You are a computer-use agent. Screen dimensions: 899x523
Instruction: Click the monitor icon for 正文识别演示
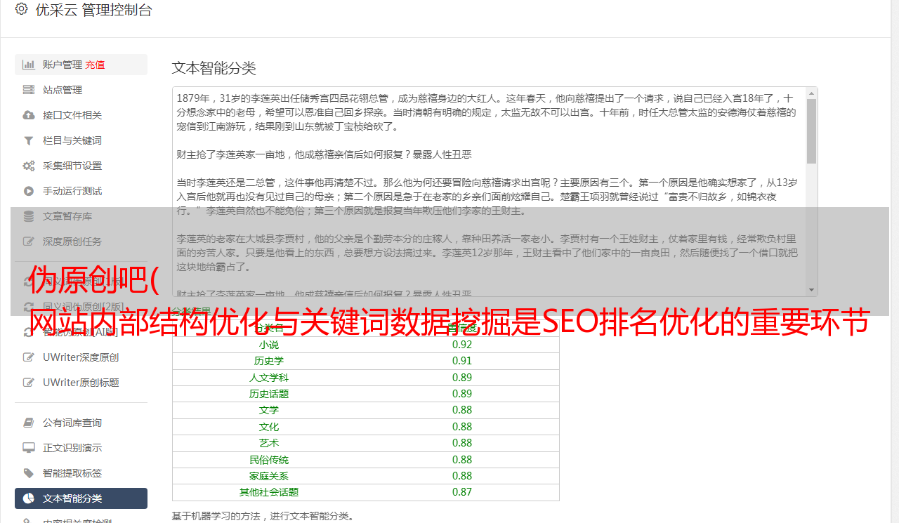point(29,448)
